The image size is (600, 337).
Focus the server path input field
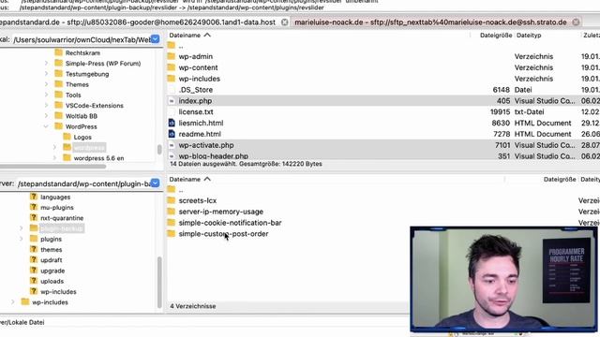(x=83, y=183)
